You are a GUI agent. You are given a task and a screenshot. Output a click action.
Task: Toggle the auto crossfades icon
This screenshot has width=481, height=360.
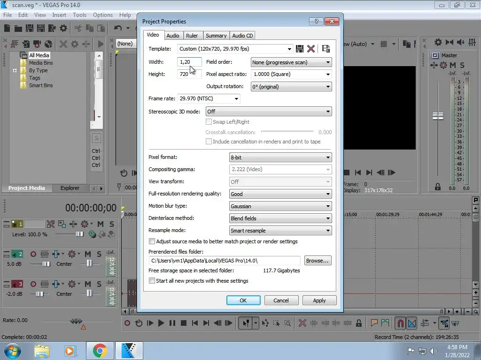point(412,323)
